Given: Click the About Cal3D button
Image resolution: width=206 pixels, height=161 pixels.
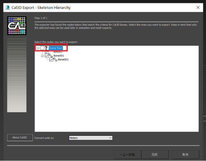Looking at the screenshot, I should (x=20, y=137).
